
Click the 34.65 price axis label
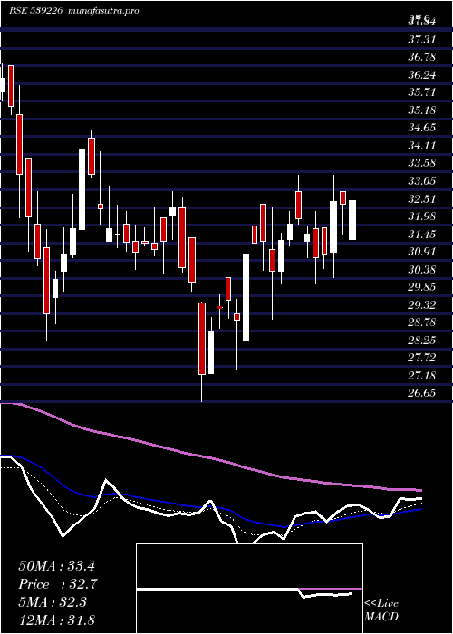[x=422, y=128]
